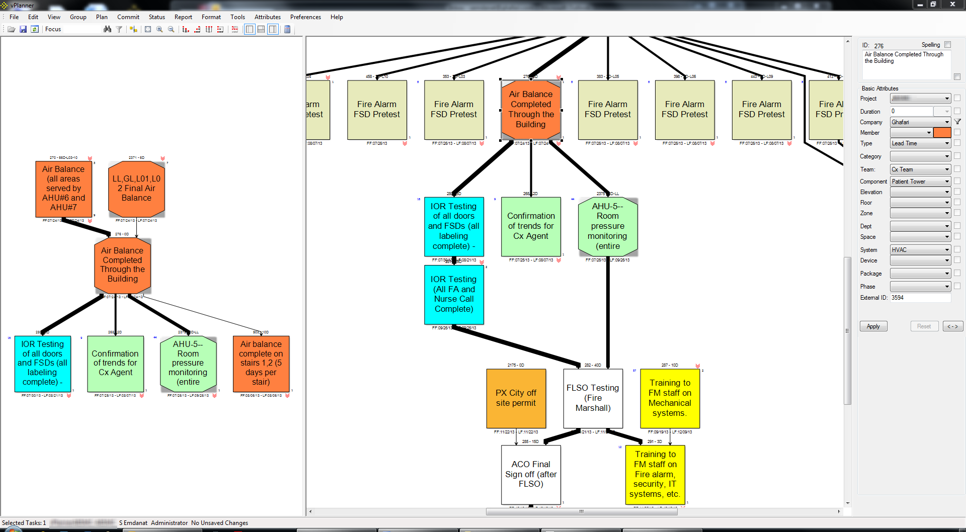Image resolution: width=966 pixels, height=532 pixels.
Task: Click the red vertical-lines layout icon
Action: point(209,29)
